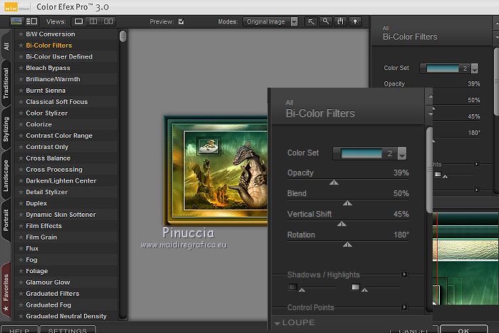Select the Dynamic Skin Softener filter
The image size is (499, 333).
click(x=68, y=215)
